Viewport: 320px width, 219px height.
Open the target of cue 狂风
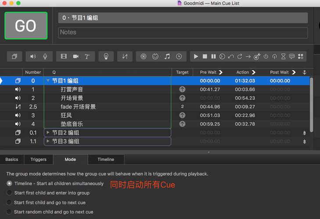182,115
